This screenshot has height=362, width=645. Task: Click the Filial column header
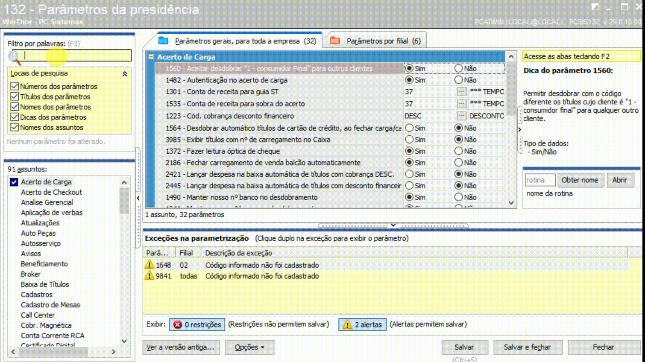[x=188, y=253]
